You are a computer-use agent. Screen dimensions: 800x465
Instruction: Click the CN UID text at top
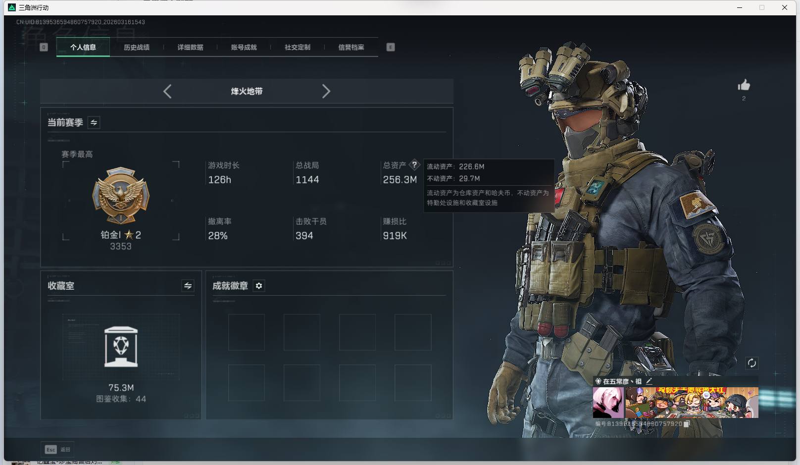81,22
